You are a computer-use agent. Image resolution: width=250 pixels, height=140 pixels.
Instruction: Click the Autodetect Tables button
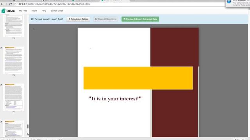[x=78, y=19]
